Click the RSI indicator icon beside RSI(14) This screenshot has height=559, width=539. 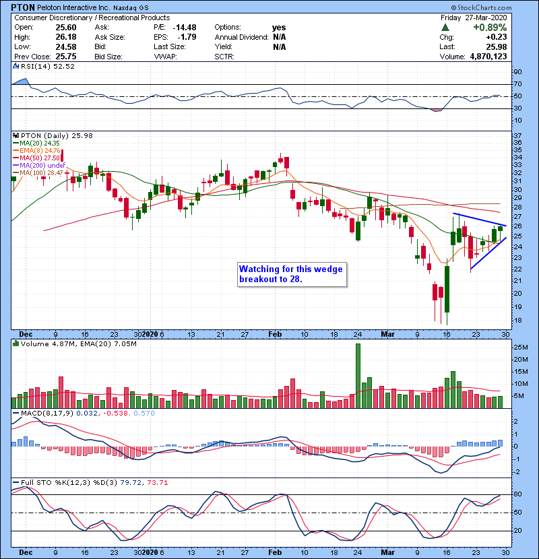[15, 66]
